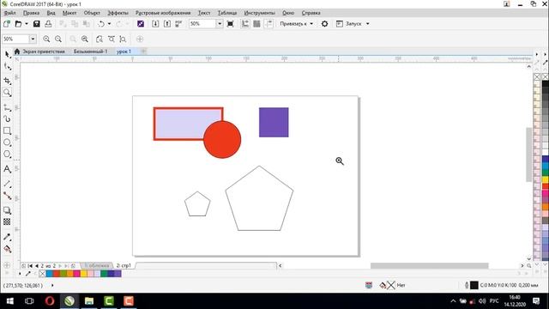549x309 pixels.
Task: Toggle show rulers
Action: pyautogui.click(x=245, y=24)
